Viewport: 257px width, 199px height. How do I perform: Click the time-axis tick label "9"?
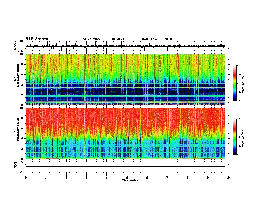(x=208, y=178)
